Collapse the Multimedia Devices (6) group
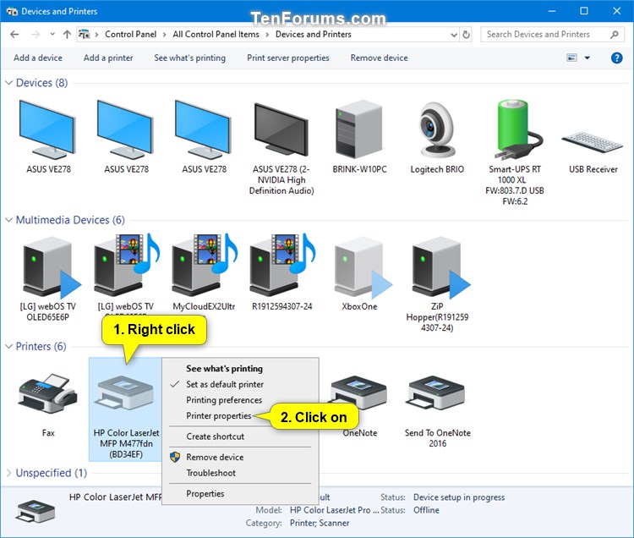The width and height of the screenshot is (634, 538). tap(8, 220)
